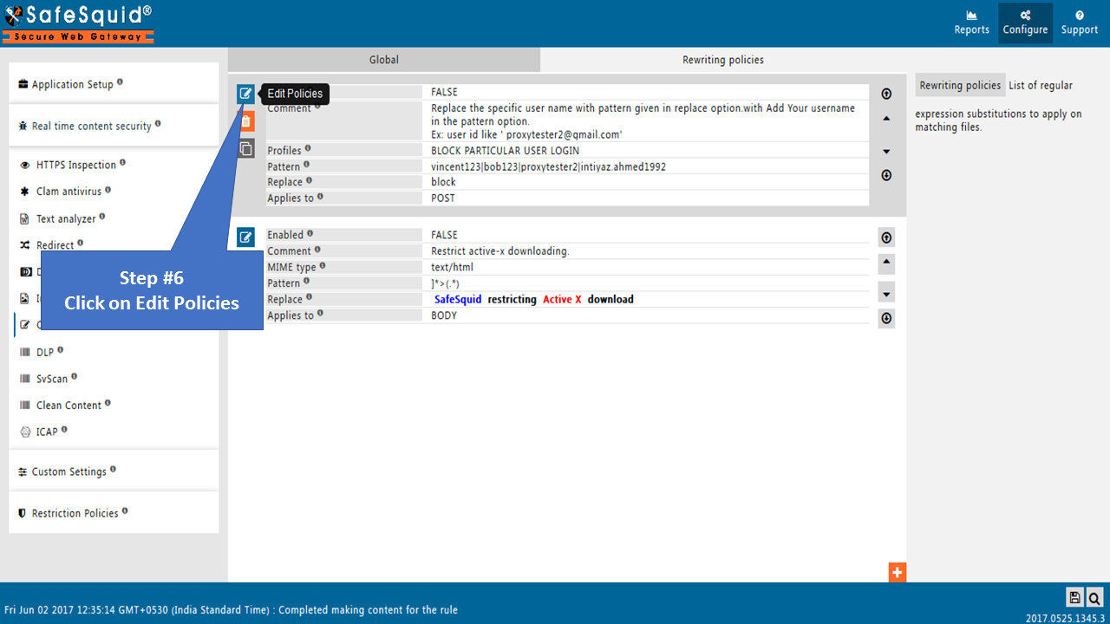Click the SafeSquid logo
Viewport: 1110px width, 624px height.
click(x=78, y=23)
